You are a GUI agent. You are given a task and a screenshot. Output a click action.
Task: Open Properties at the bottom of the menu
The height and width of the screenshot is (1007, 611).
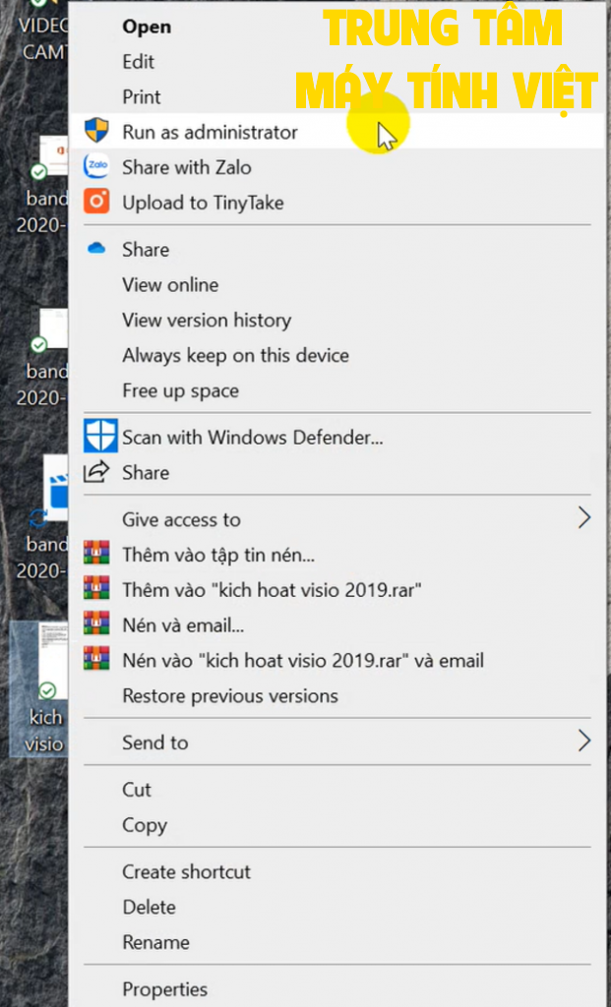[x=164, y=989]
